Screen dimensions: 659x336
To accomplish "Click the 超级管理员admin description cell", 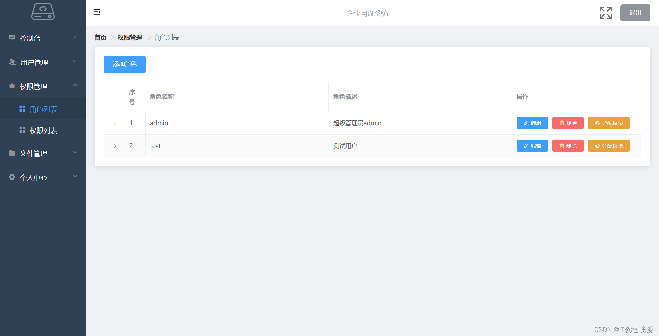I will tap(420, 123).
